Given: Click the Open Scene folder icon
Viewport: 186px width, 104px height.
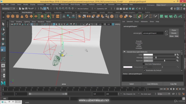Looking at the screenshot, I should coord(23,9).
